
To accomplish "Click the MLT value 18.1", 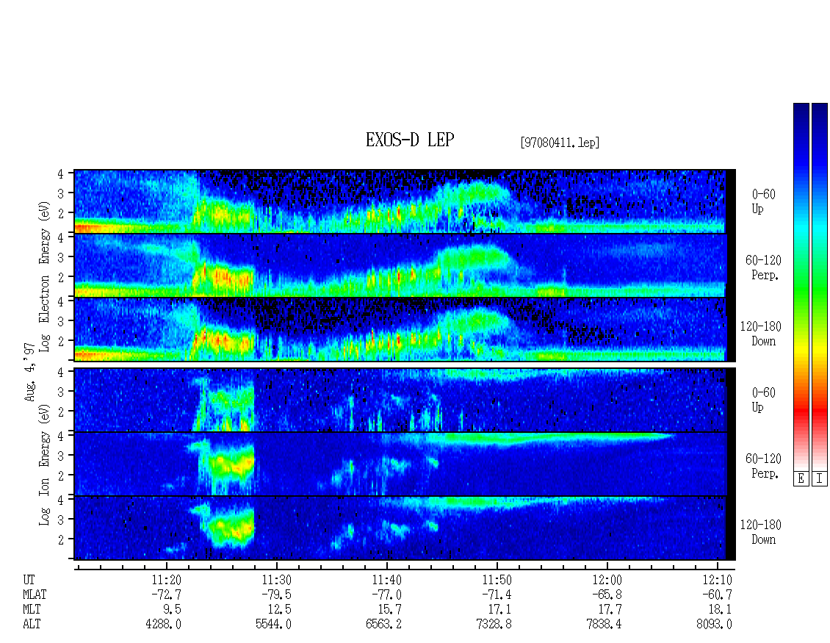I will click(720, 610).
